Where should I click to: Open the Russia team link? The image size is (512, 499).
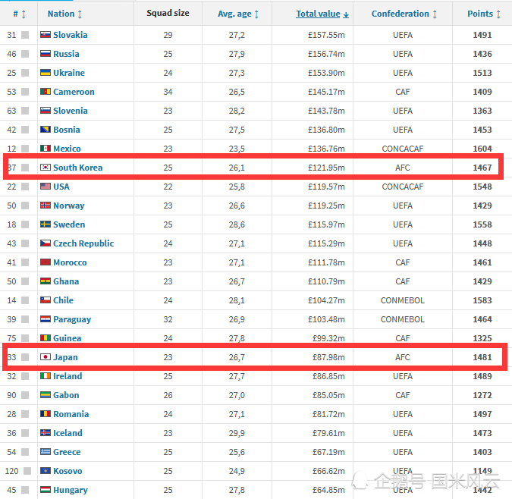(x=66, y=54)
